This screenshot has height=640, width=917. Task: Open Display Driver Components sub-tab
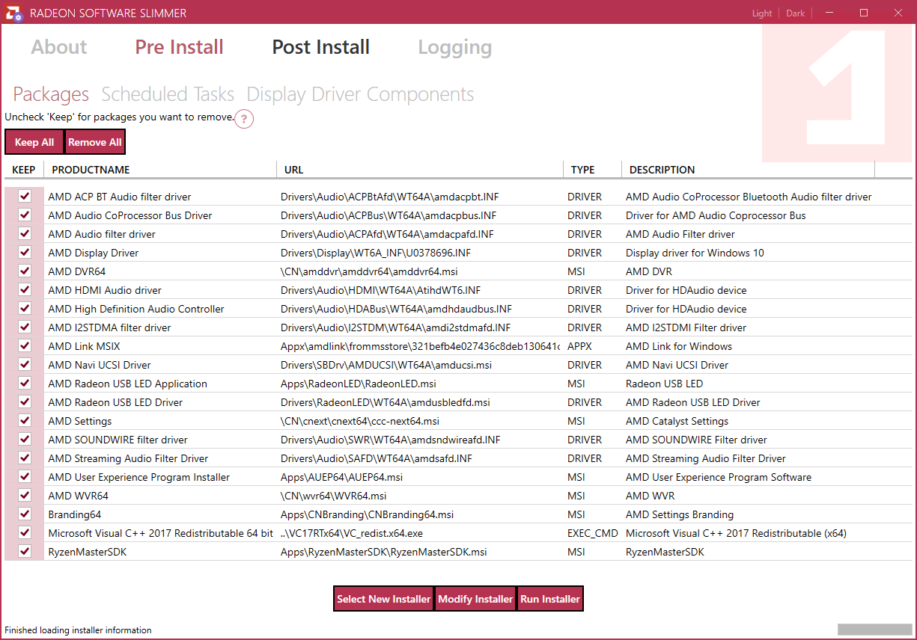[360, 94]
